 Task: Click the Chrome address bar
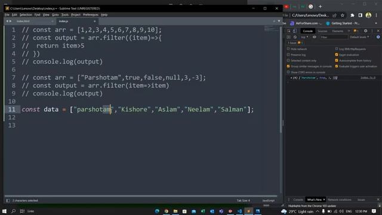310,16
